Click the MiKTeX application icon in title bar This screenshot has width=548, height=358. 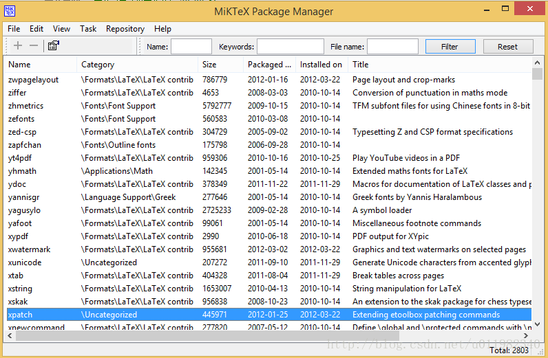click(10, 11)
